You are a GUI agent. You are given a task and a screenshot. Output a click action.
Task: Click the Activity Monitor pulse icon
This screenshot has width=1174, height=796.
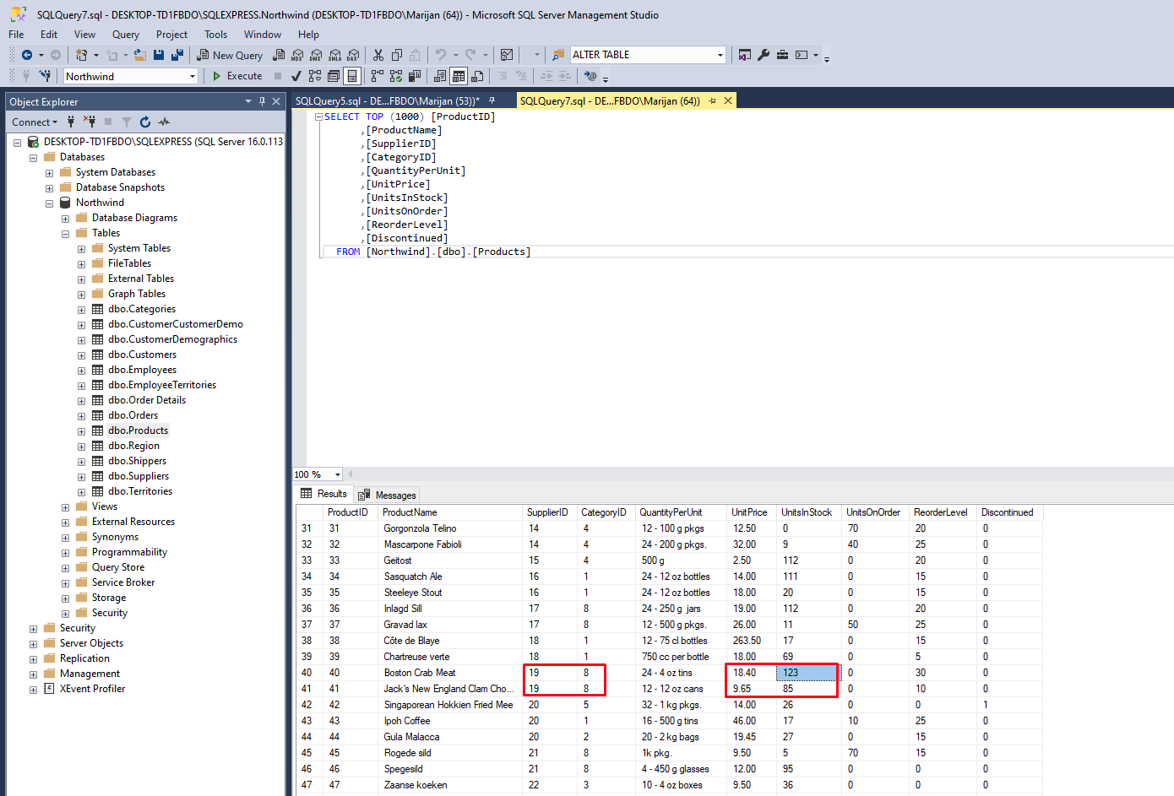164,122
